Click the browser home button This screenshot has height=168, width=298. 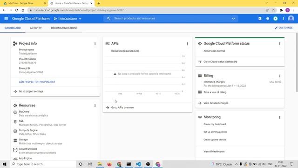[23, 10]
